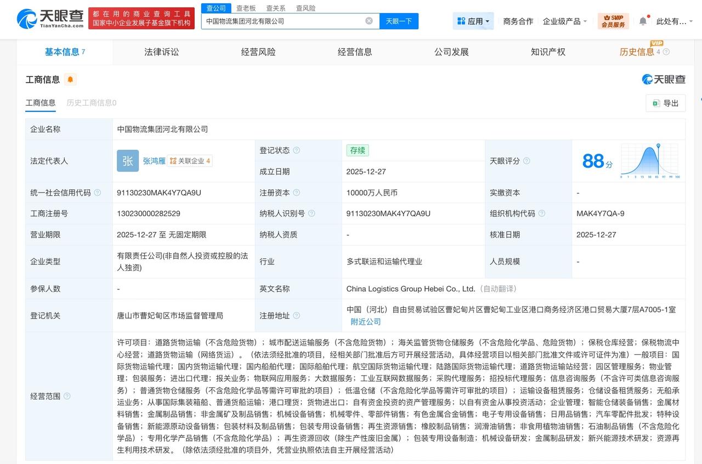Click the alert bell next to 工商信息
702x464 pixels.
pyautogui.click(x=70, y=80)
